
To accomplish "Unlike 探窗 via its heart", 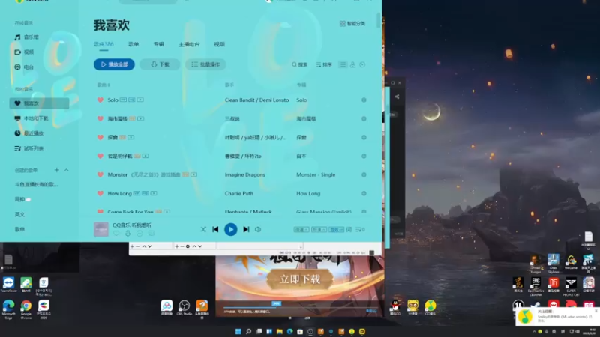I will tap(100, 137).
